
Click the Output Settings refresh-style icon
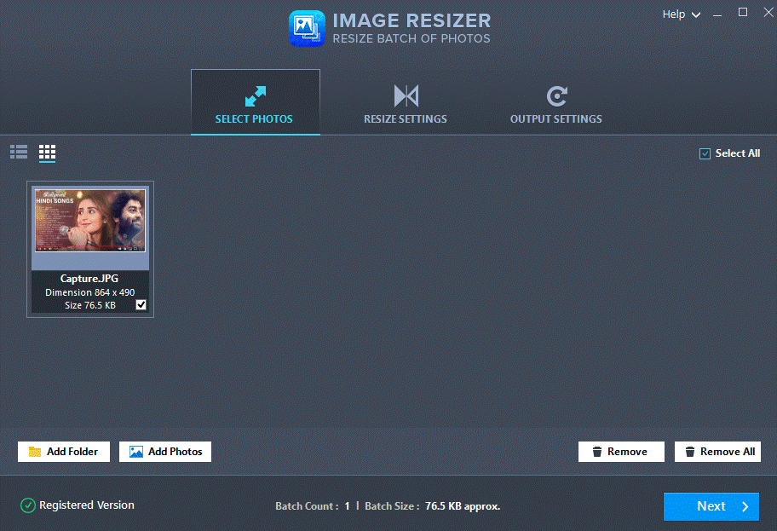point(555,95)
